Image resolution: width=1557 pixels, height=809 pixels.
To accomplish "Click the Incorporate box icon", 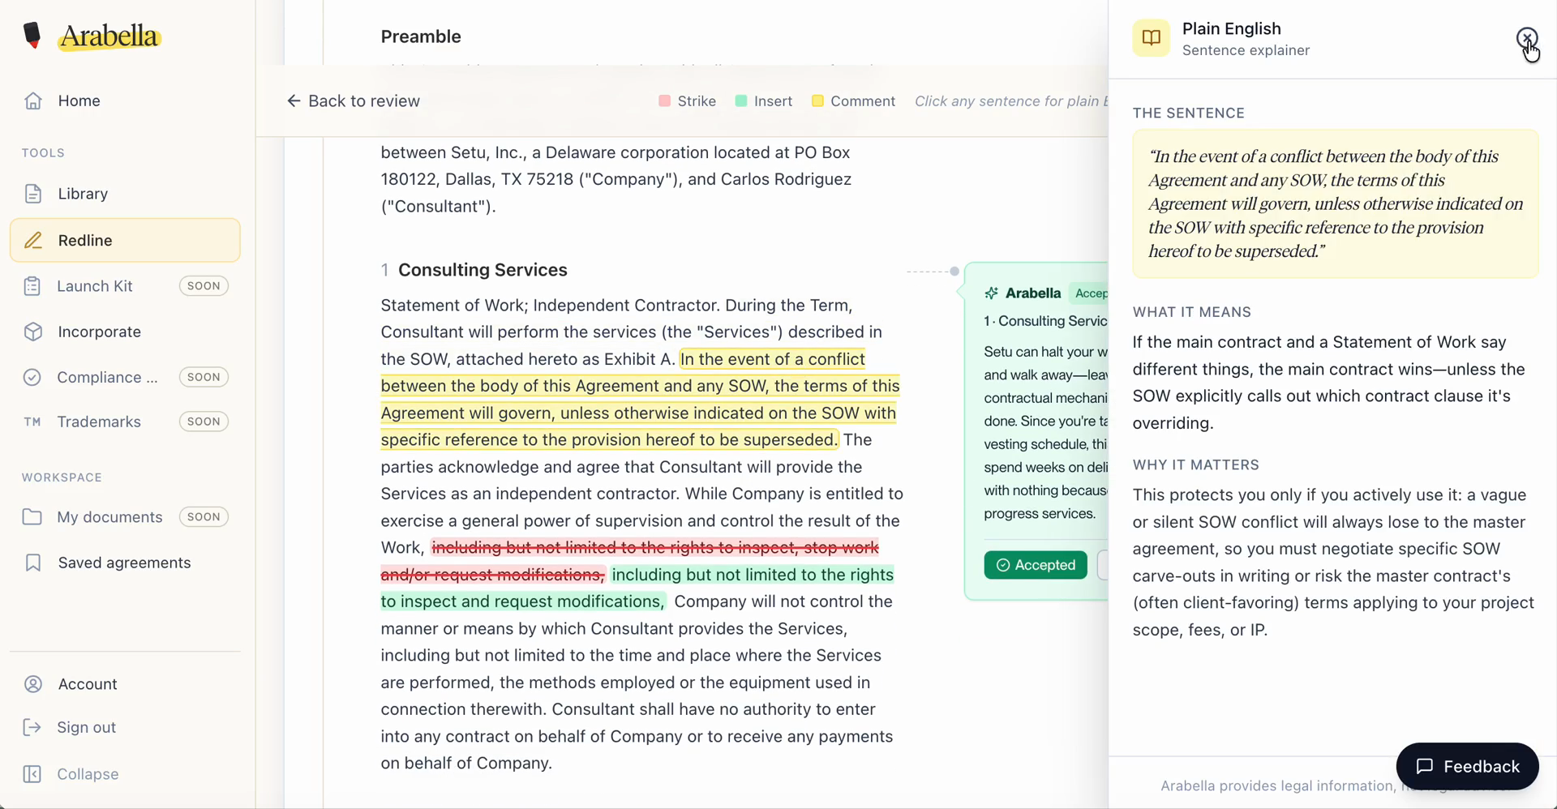I will point(33,332).
